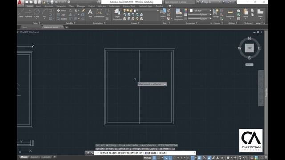Open the Manage ribbon tab

[x=81, y=6]
